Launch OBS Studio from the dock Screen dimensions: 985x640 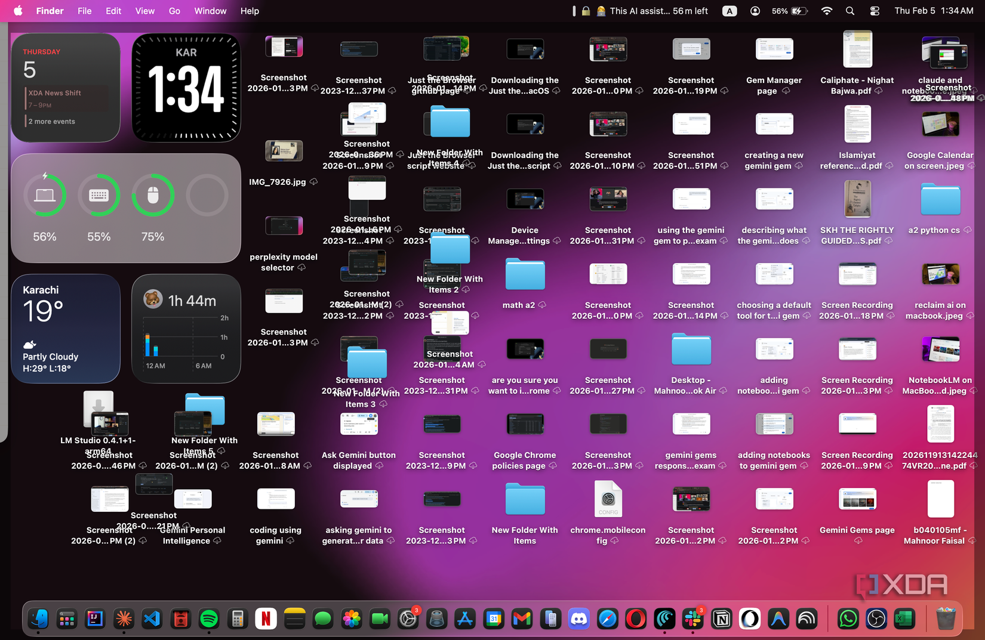(876, 619)
